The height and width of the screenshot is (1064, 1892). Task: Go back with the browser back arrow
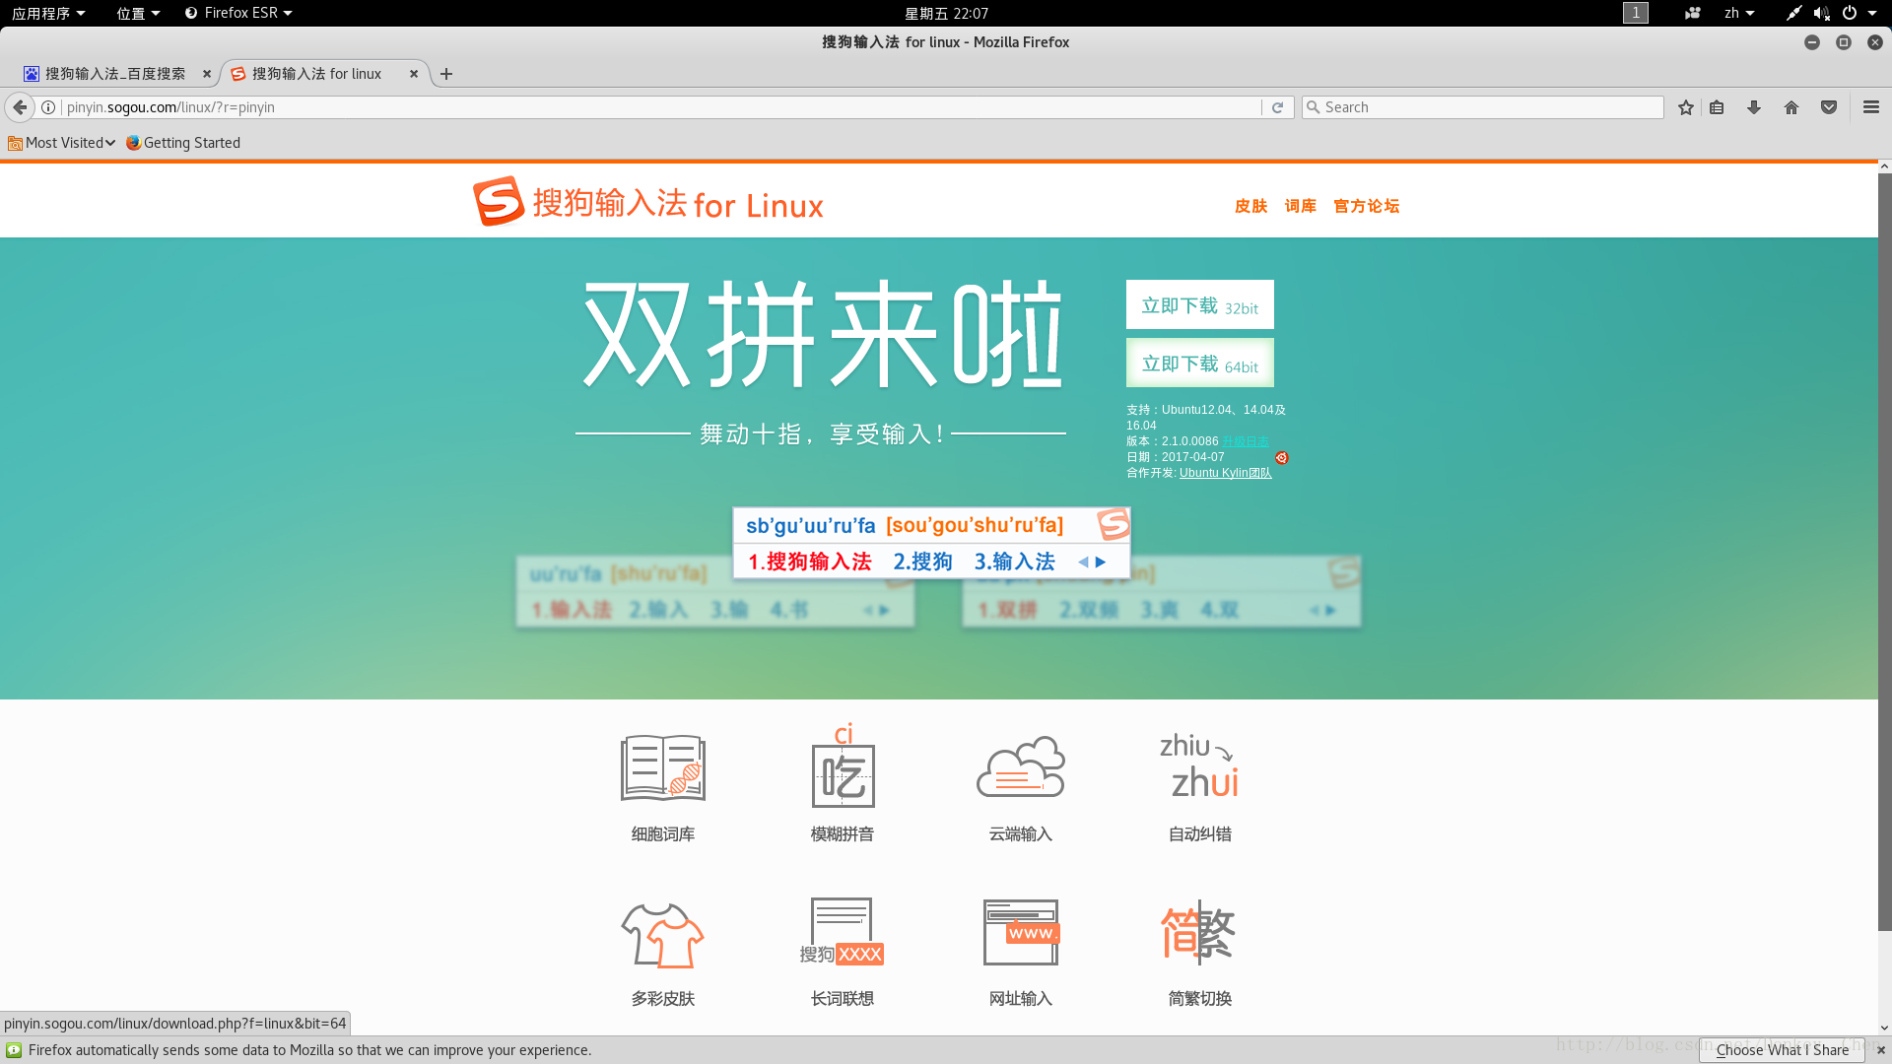pos(20,107)
